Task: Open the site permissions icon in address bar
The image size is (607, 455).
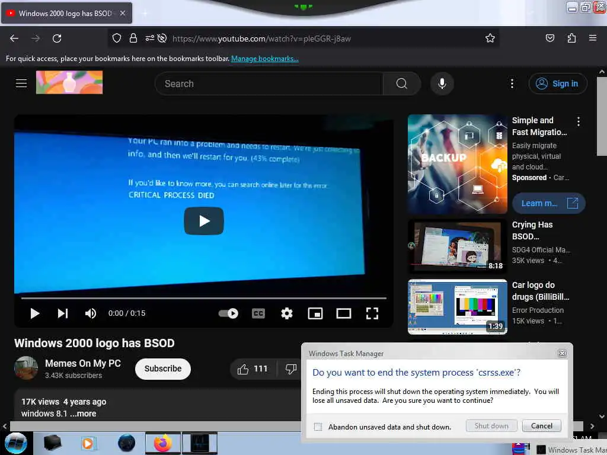Action: (x=149, y=39)
